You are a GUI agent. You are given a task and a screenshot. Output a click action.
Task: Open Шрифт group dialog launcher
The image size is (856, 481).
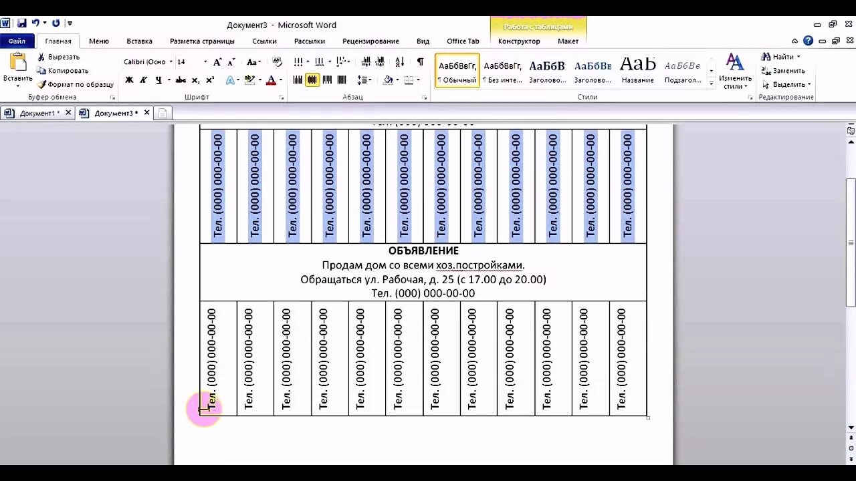281,98
